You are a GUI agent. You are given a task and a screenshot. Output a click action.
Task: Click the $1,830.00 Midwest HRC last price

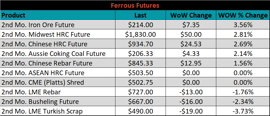141,34
